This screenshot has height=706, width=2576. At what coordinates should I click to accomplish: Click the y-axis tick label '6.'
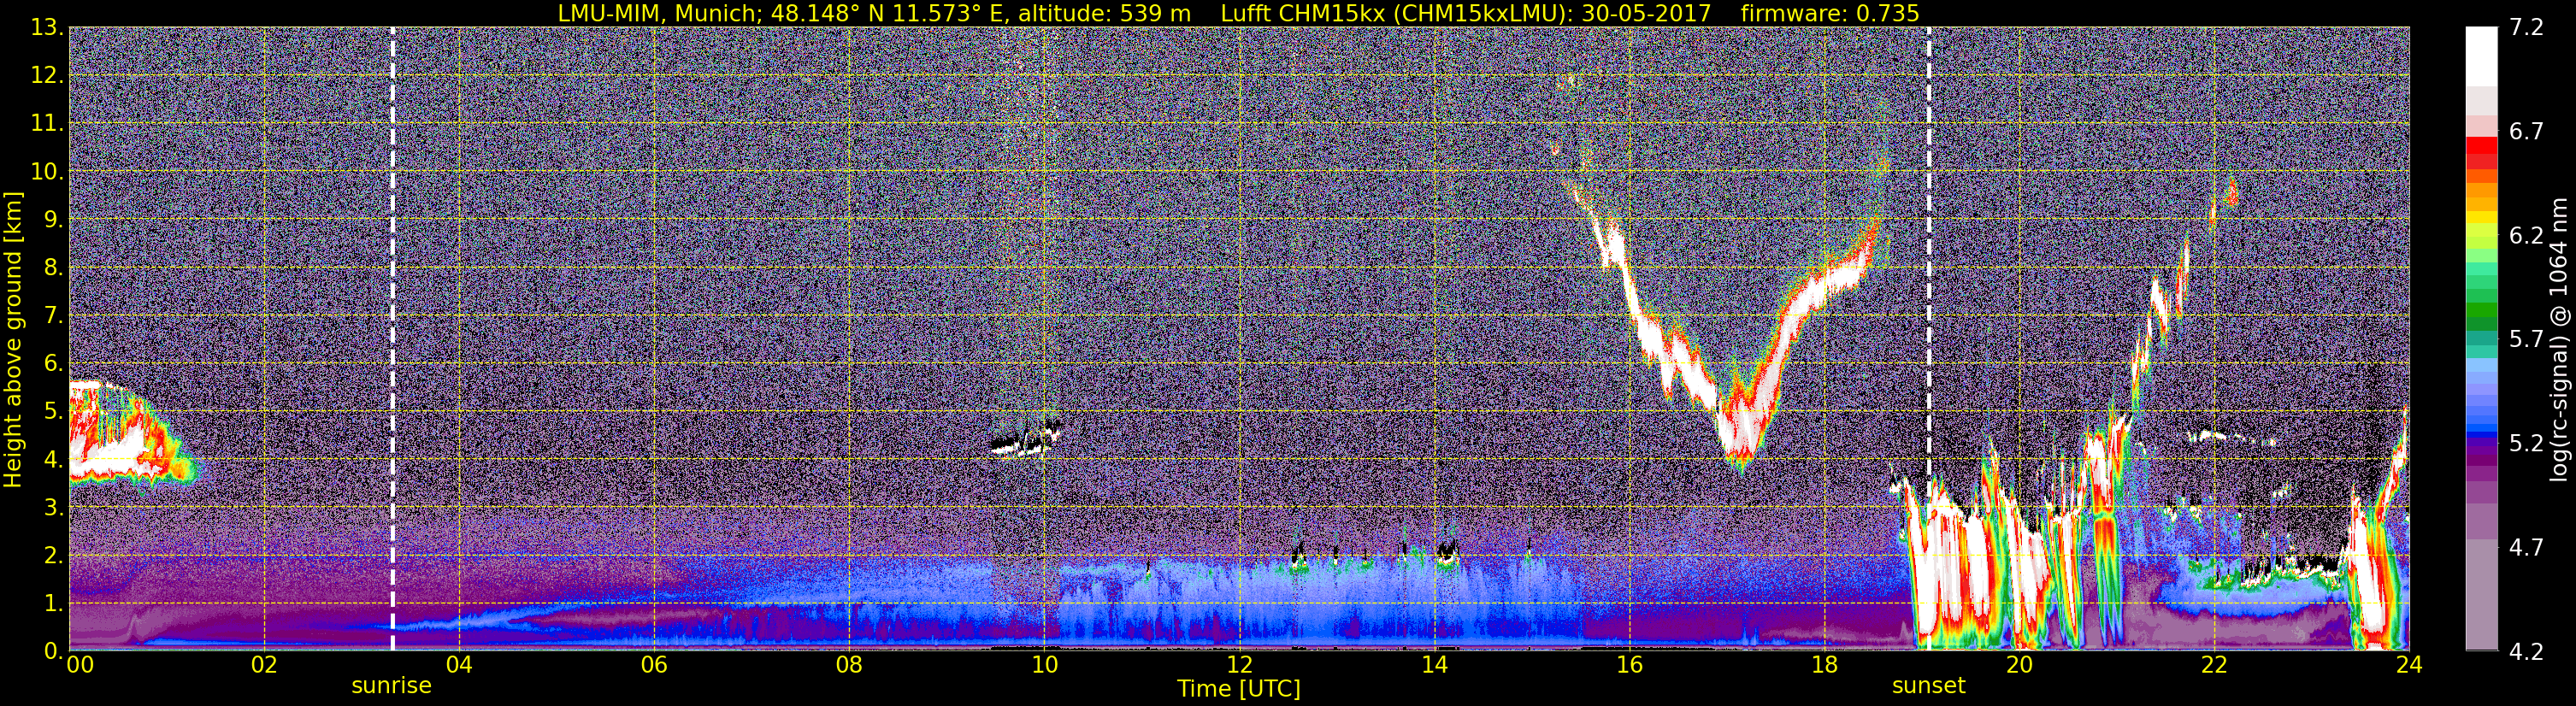pos(54,364)
